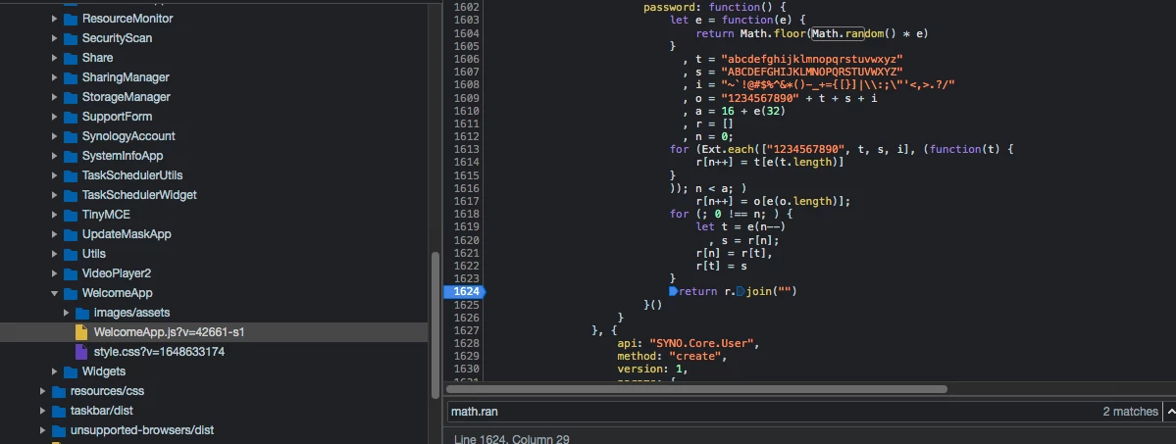This screenshot has width=1176, height=444.
Task: Jump to previous search match arrow
Action: click(1169, 412)
